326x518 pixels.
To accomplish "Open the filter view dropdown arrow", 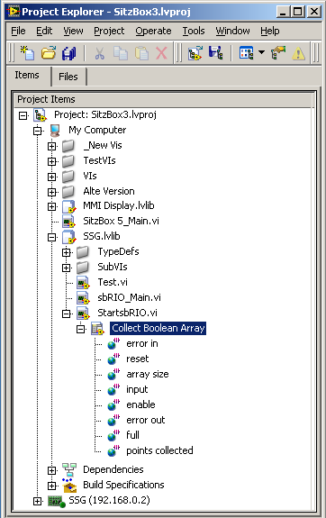I will tap(261, 52).
